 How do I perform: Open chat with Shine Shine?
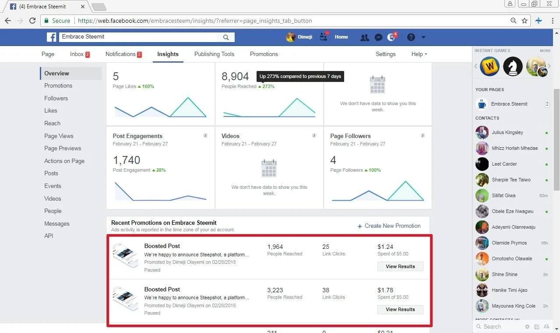coord(512,275)
